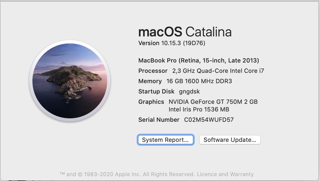Click the Graphics label

coord(151,102)
